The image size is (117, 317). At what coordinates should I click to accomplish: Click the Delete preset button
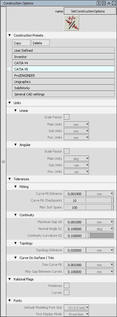[40, 43]
